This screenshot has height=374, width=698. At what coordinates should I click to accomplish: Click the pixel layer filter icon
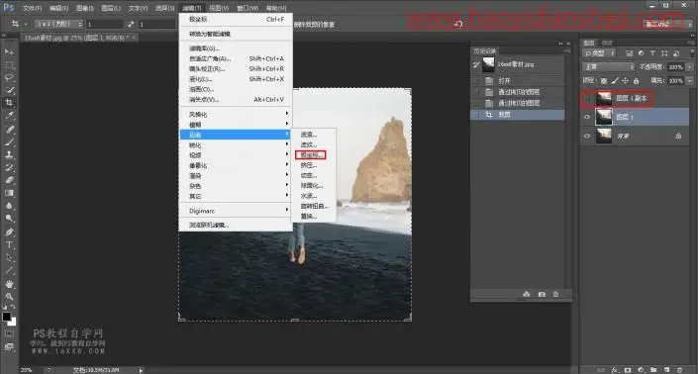pyautogui.click(x=629, y=53)
